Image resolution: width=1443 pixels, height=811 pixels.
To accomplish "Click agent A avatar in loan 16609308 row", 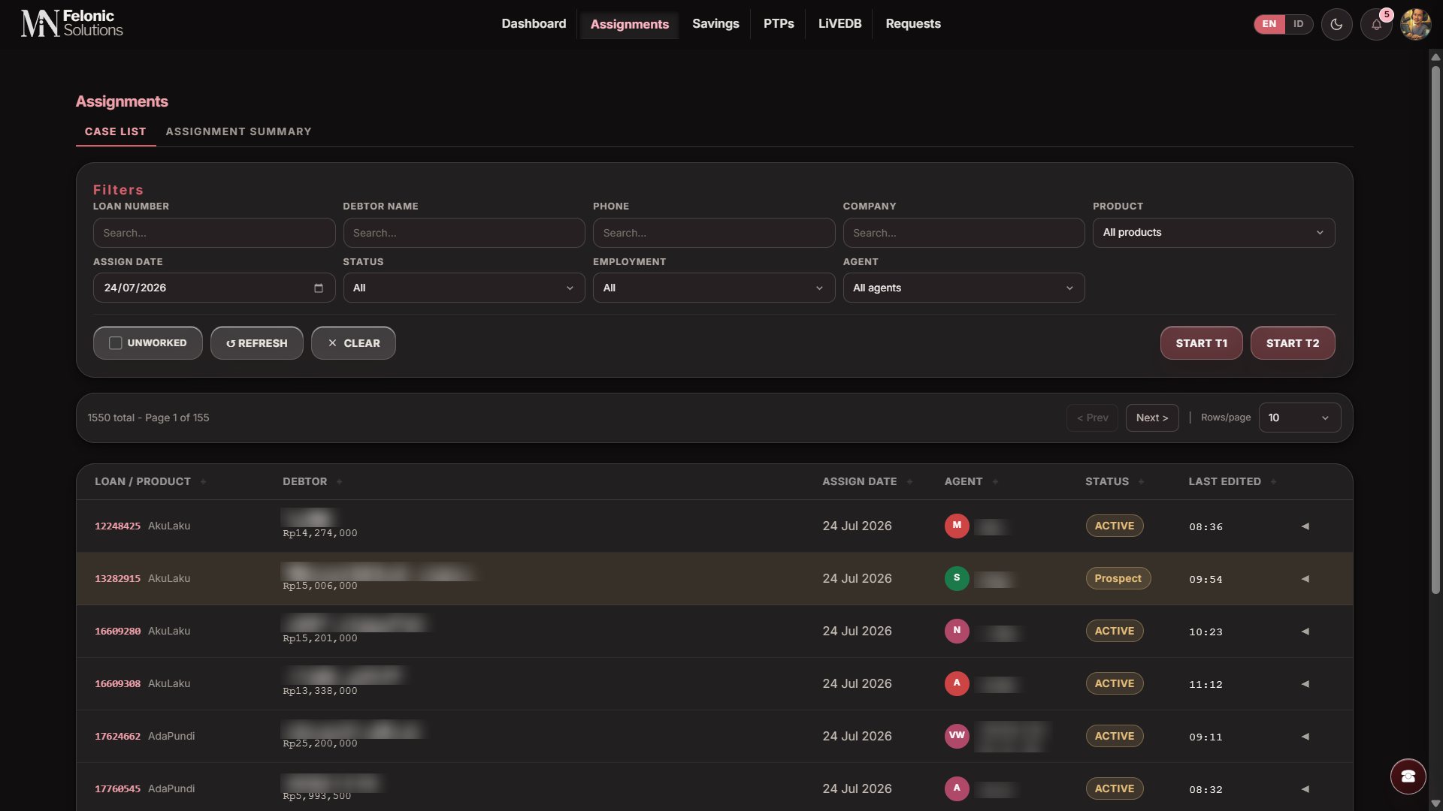I will (957, 683).
